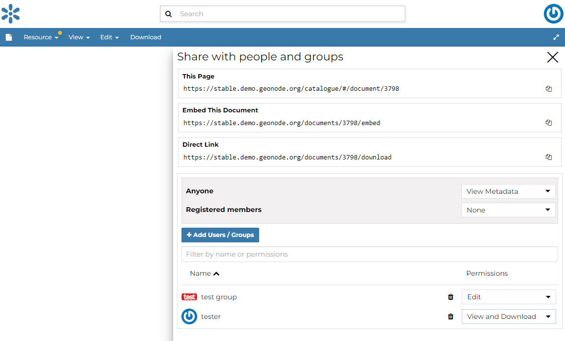The height and width of the screenshot is (341, 565).
Task: Click tester's circular avatar icon
Action: [189, 316]
